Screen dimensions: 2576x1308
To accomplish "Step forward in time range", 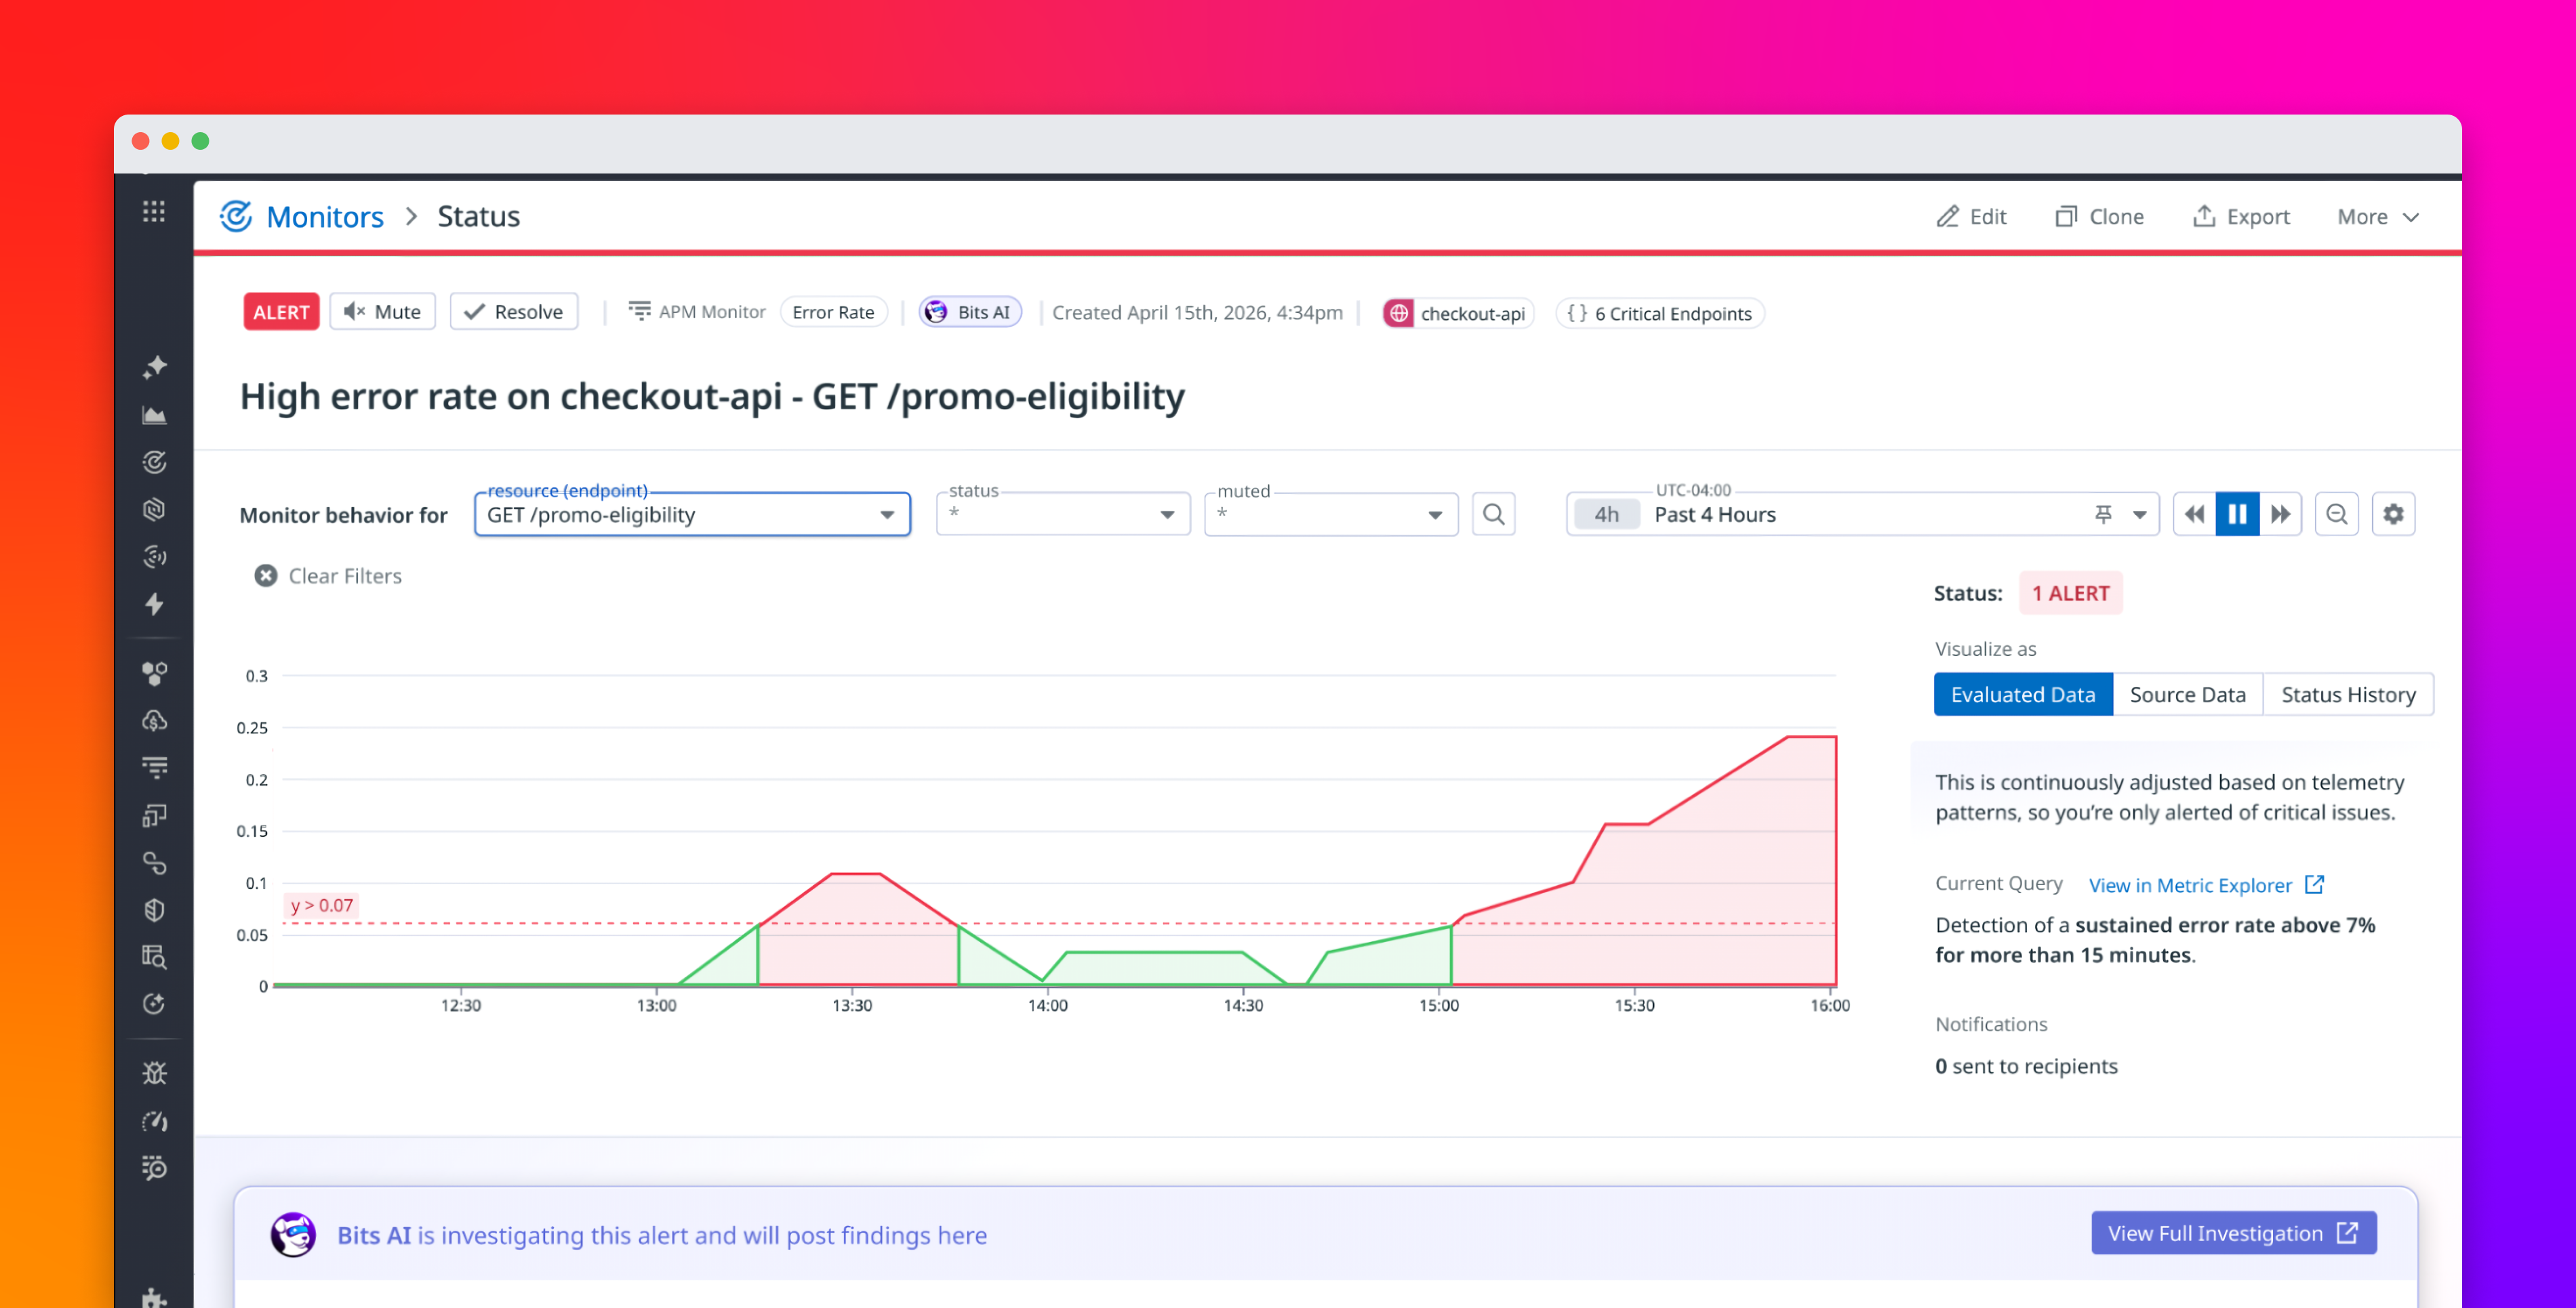I will tap(2280, 514).
